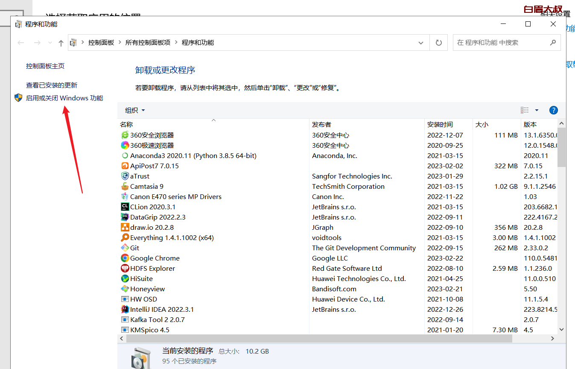Click the horizontal scrollbar right arrow

point(552,338)
